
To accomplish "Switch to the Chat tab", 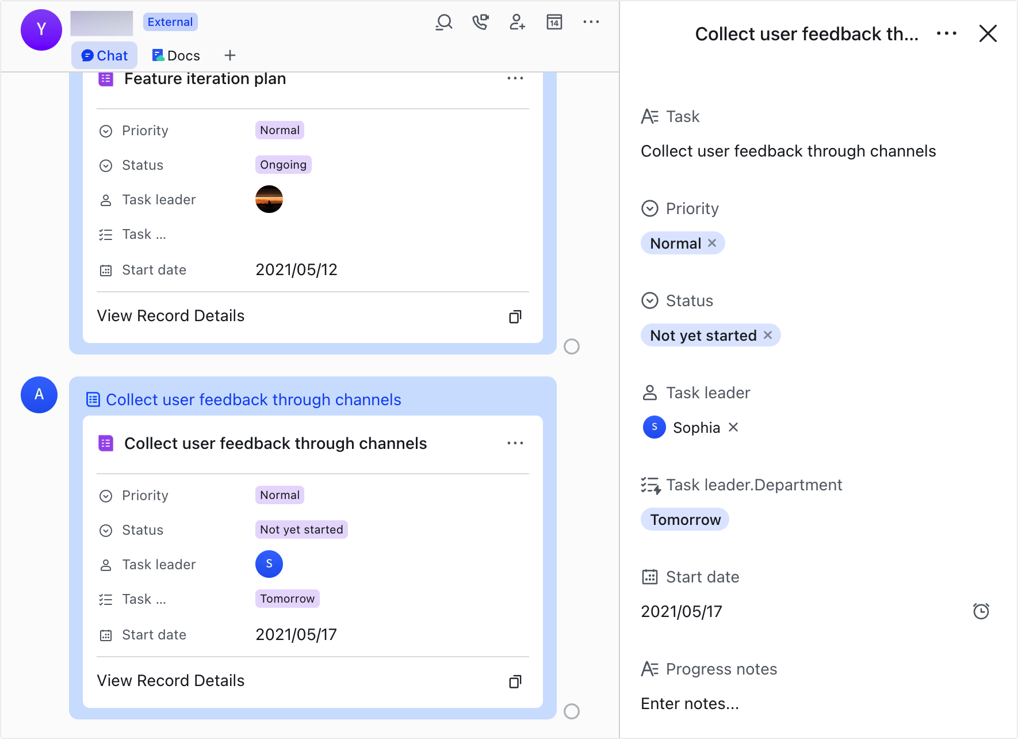I will tap(105, 55).
